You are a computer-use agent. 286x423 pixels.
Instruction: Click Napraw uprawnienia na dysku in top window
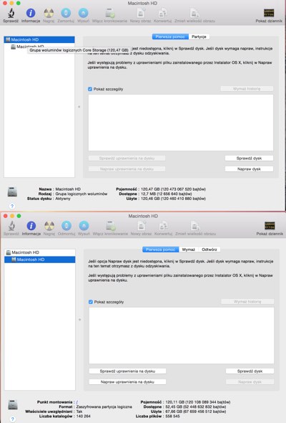[x=127, y=169]
